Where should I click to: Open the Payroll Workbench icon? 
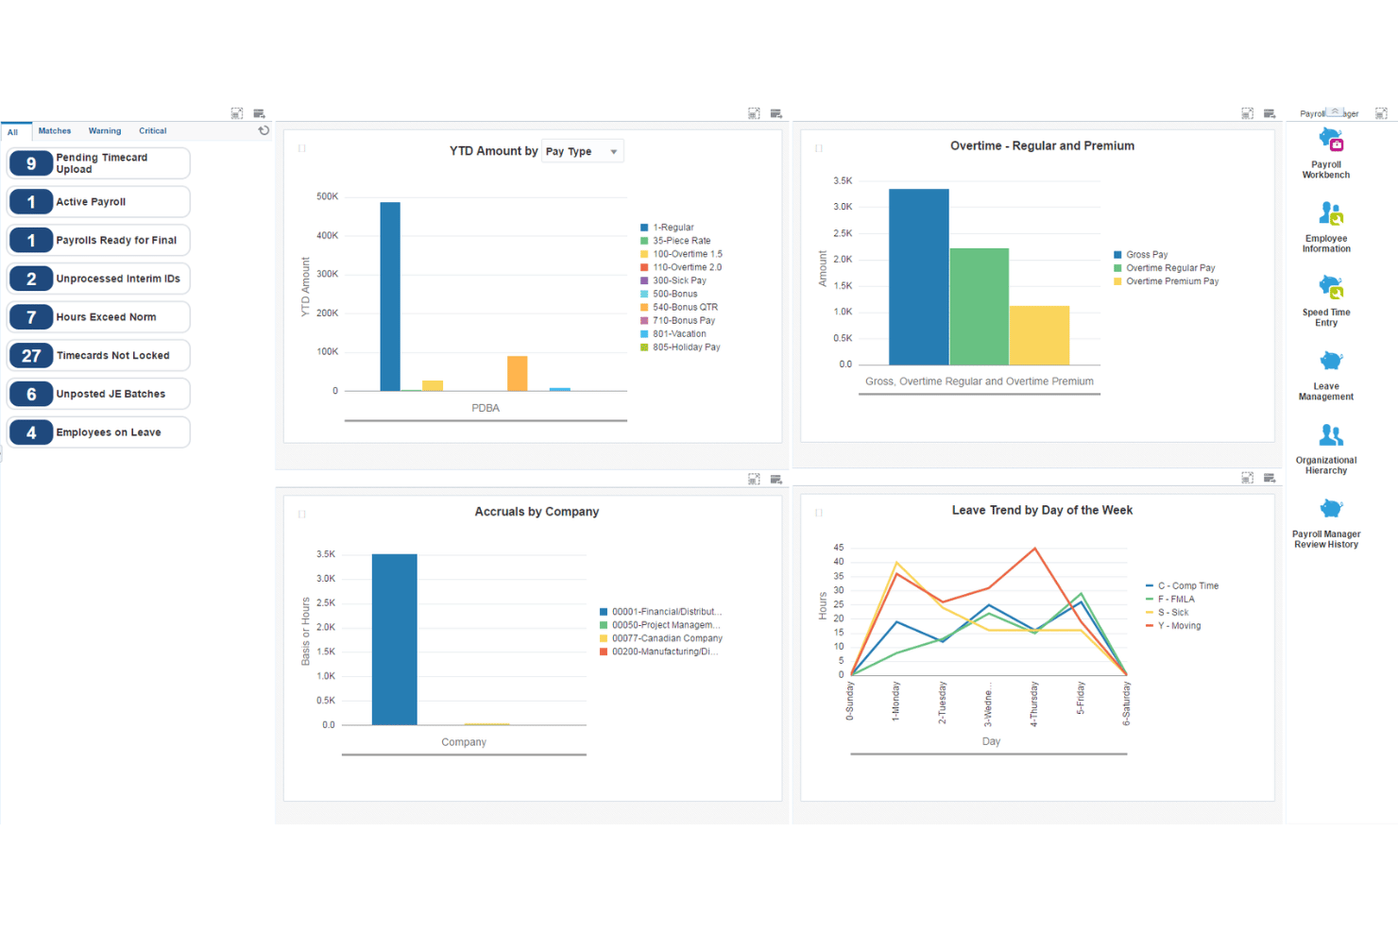1330,140
